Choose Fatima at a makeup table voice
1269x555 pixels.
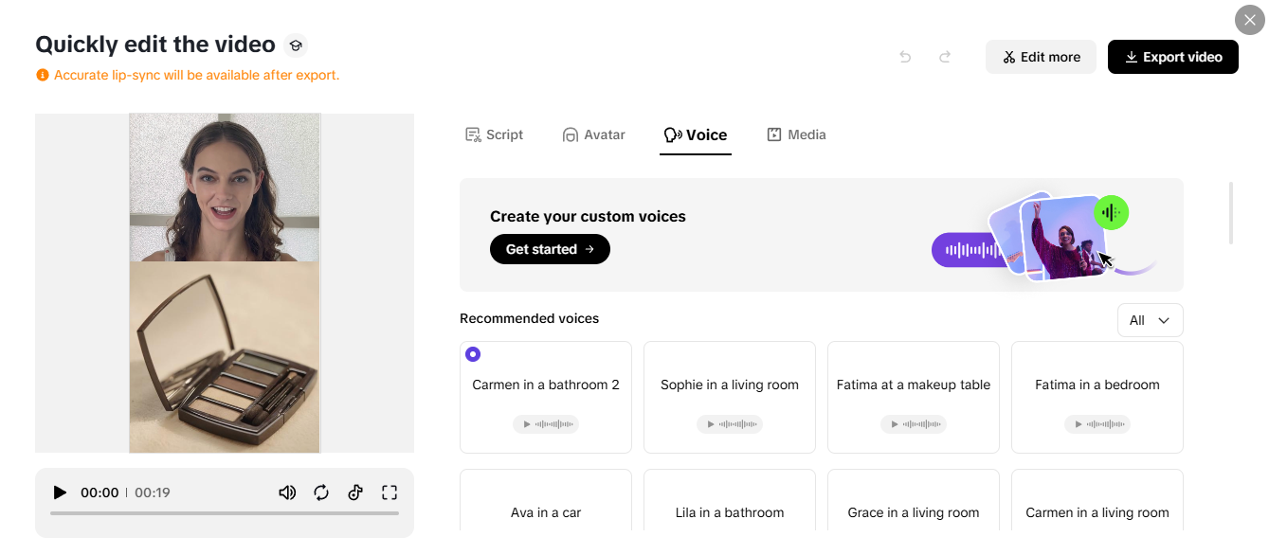coord(913,385)
